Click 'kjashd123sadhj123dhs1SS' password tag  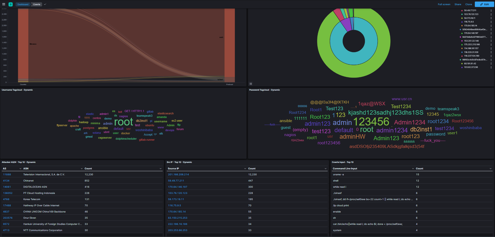click(386, 113)
